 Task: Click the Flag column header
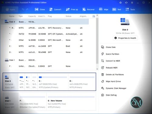point(50,16)
